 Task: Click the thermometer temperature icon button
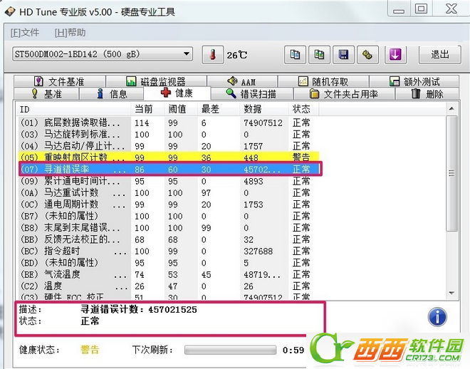(212, 55)
